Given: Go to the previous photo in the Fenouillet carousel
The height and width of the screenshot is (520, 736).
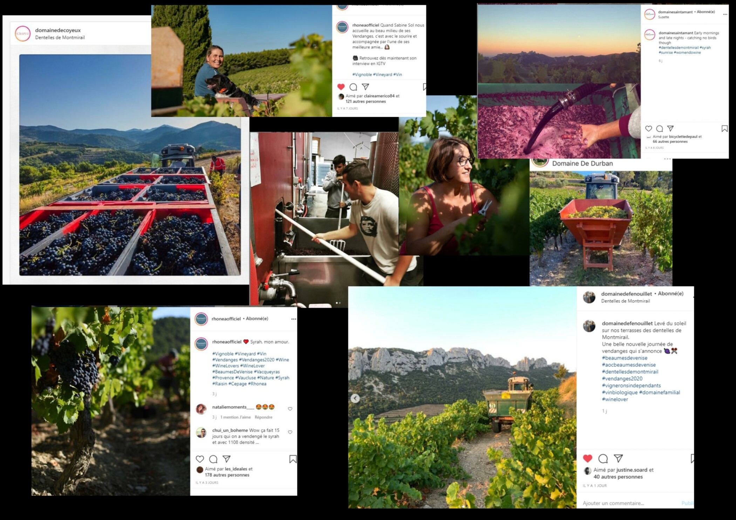Looking at the screenshot, I should (355, 398).
